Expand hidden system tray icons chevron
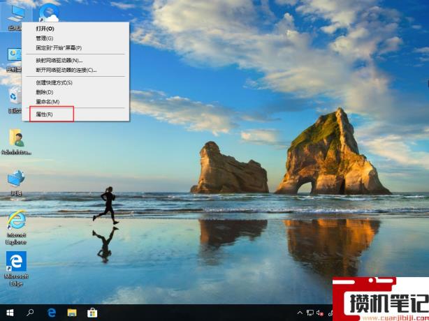Image resolution: width=429 pixels, height=321 pixels. tap(300, 313)
